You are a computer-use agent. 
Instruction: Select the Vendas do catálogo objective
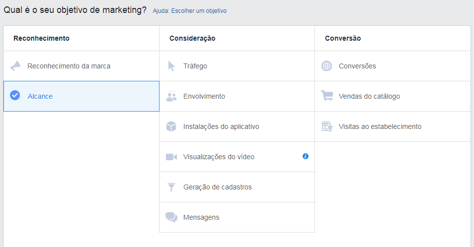369,96
